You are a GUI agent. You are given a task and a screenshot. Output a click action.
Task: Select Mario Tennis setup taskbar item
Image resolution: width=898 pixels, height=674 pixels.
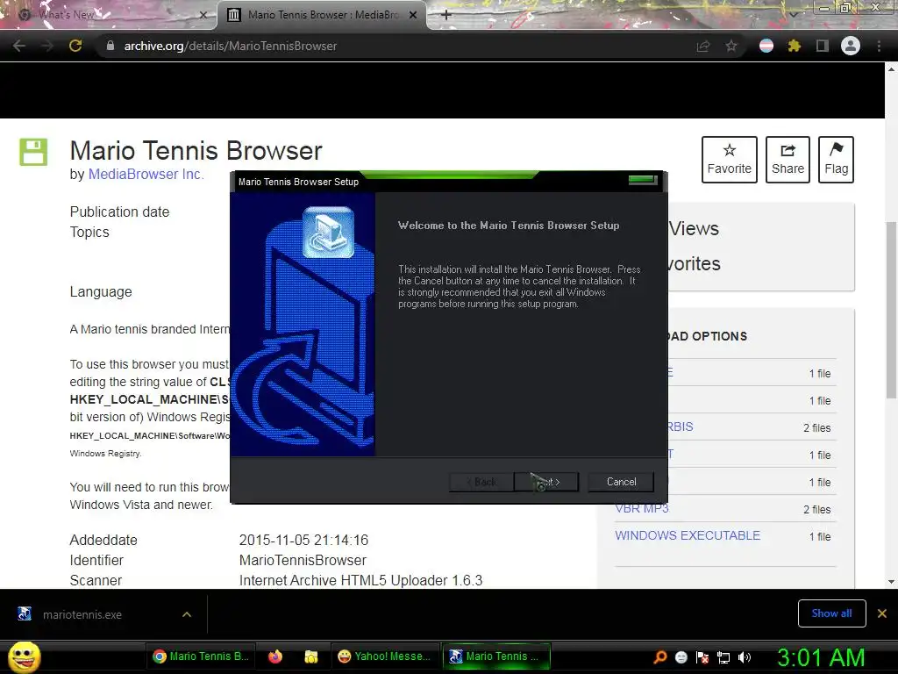[496, 656]
